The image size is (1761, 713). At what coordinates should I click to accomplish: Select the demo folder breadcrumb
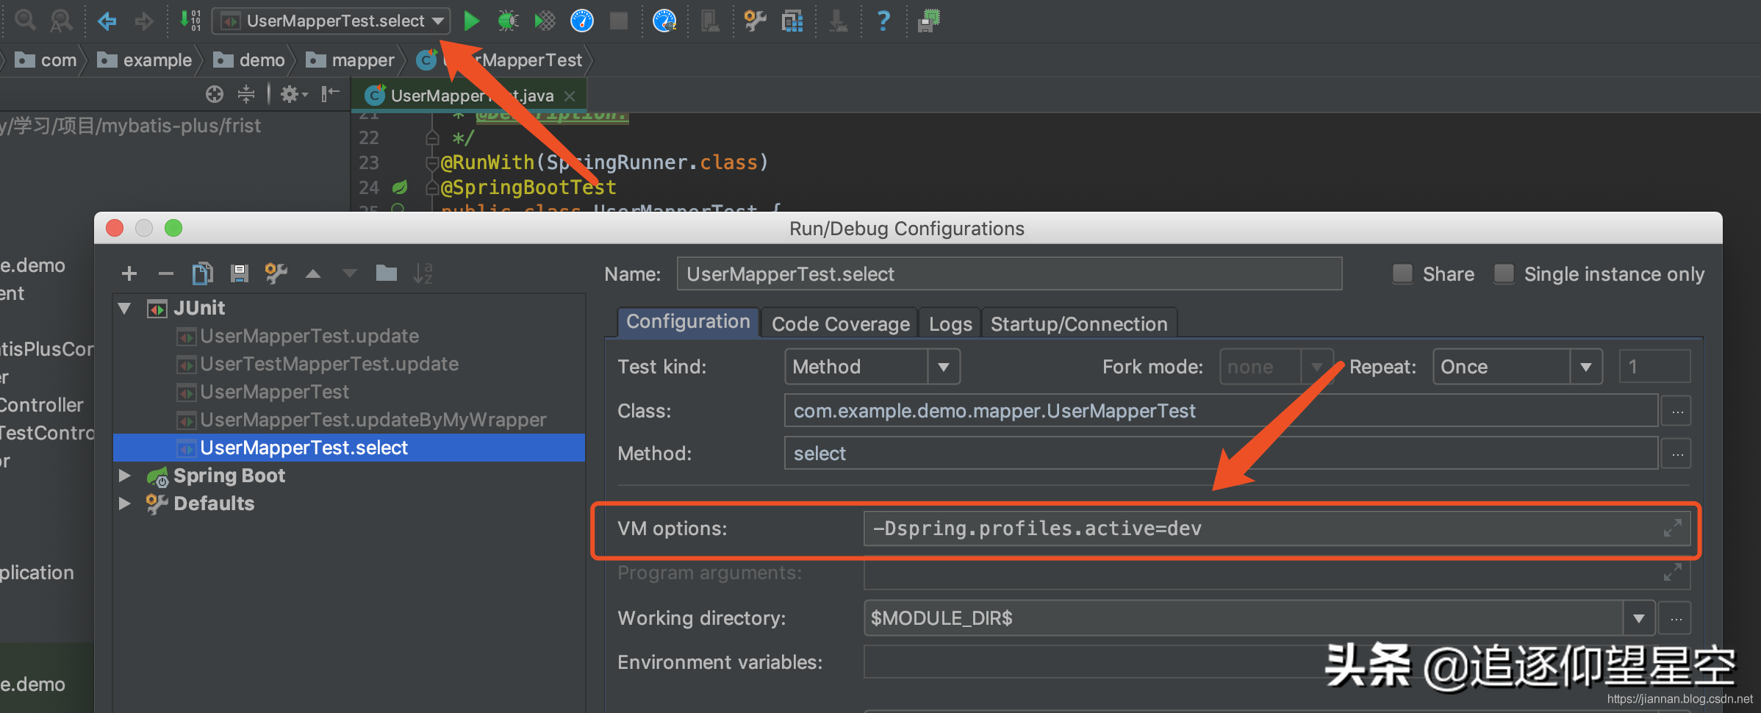point(249,60)
